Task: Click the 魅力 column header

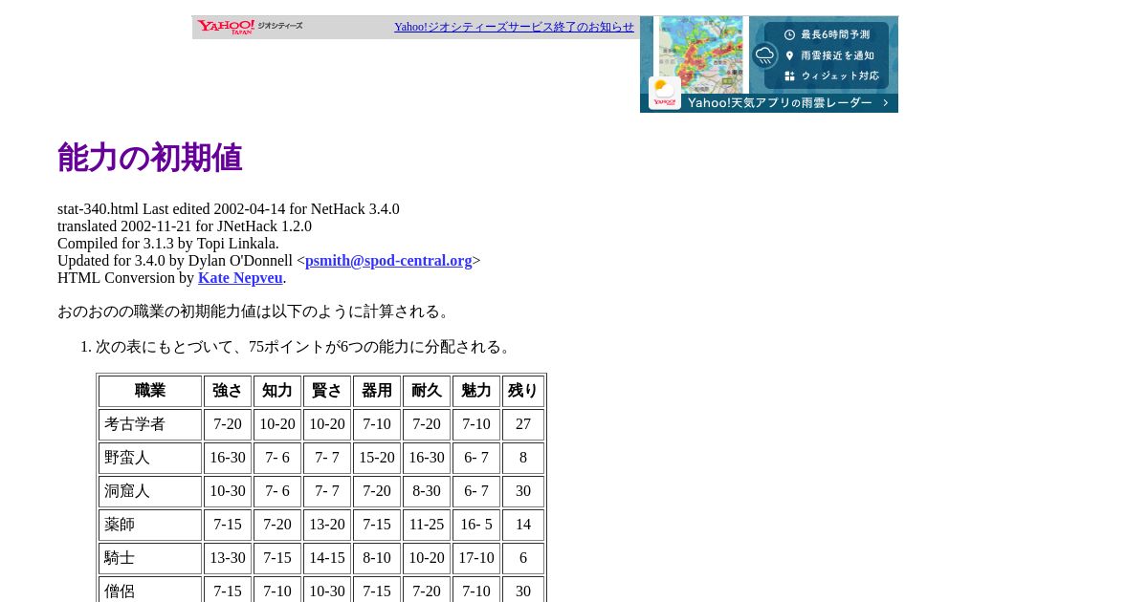Action: (476, 391)
